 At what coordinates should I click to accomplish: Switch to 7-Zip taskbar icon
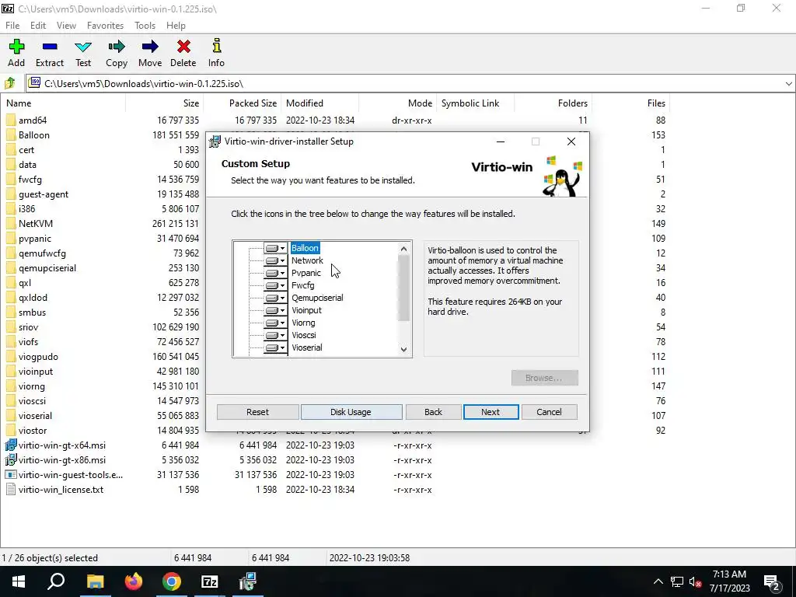210,581
